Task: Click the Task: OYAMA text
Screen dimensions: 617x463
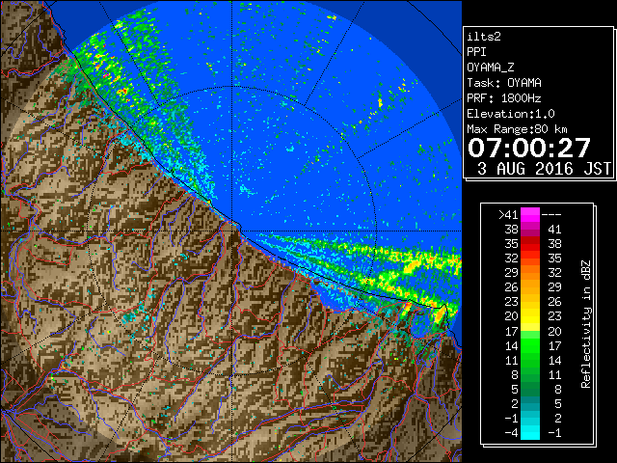Action: (x=504, y=83)
